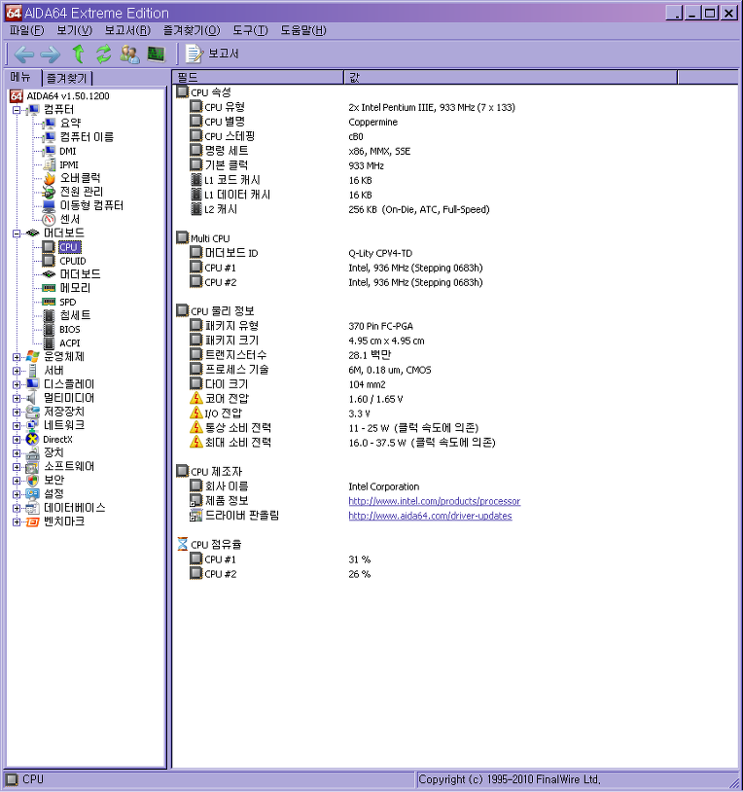Image resolution: width=743 pixels, height=792 pixels.
Task: Click the green monitor chip toolbar icon
Action: (x=156, y=54)
